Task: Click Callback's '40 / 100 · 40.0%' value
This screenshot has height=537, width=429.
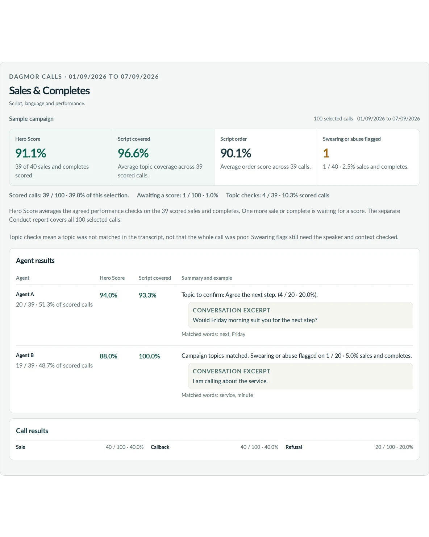Action: point(259,447)
